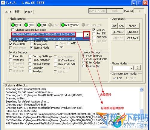150x130 pixels.
Task: Click the FLASH button
Action: [132, 26]
